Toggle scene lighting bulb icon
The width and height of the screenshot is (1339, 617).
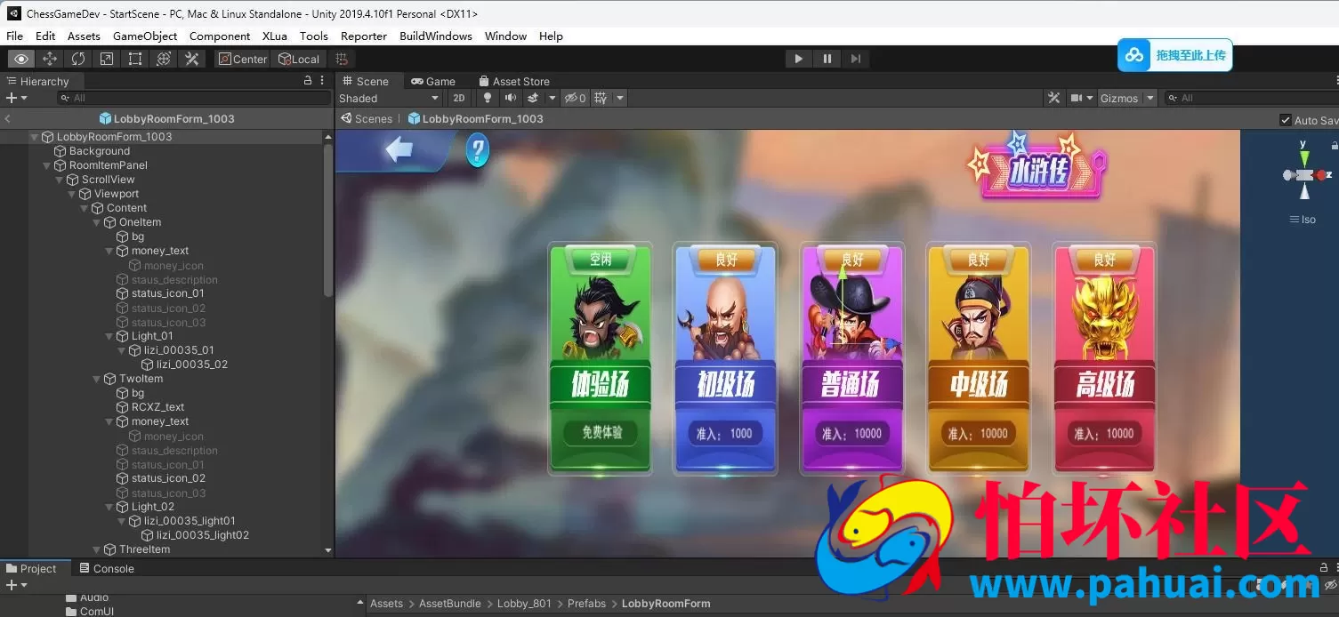pos(487,98)
